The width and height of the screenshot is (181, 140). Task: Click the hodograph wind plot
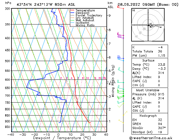coord(148,25)
